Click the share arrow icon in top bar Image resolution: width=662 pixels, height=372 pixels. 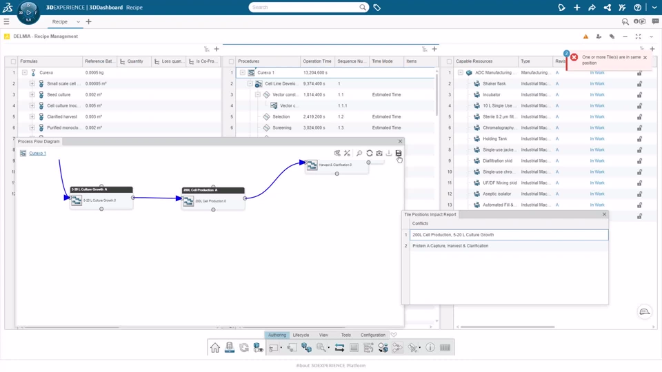point(592,7)
